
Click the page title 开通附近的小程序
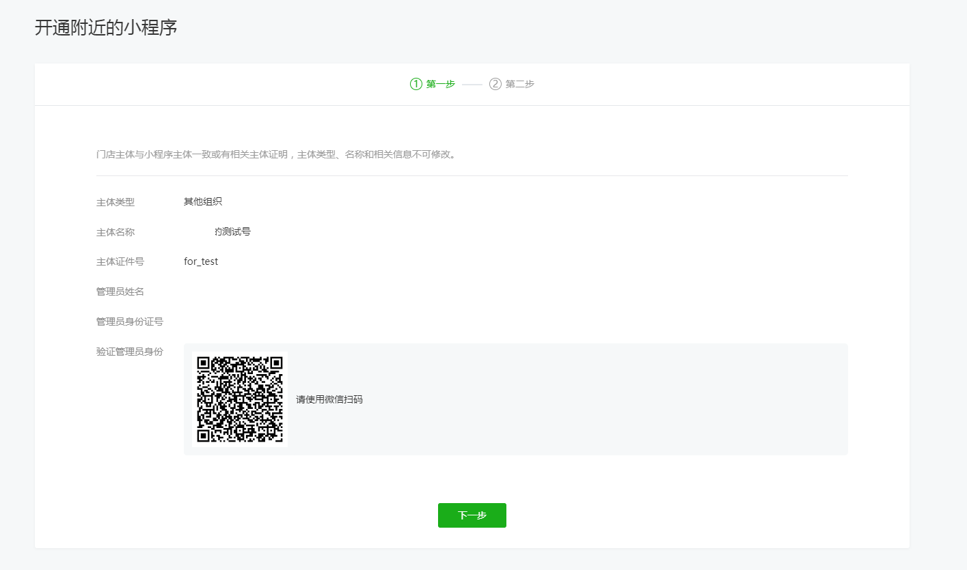pos(106,28)
